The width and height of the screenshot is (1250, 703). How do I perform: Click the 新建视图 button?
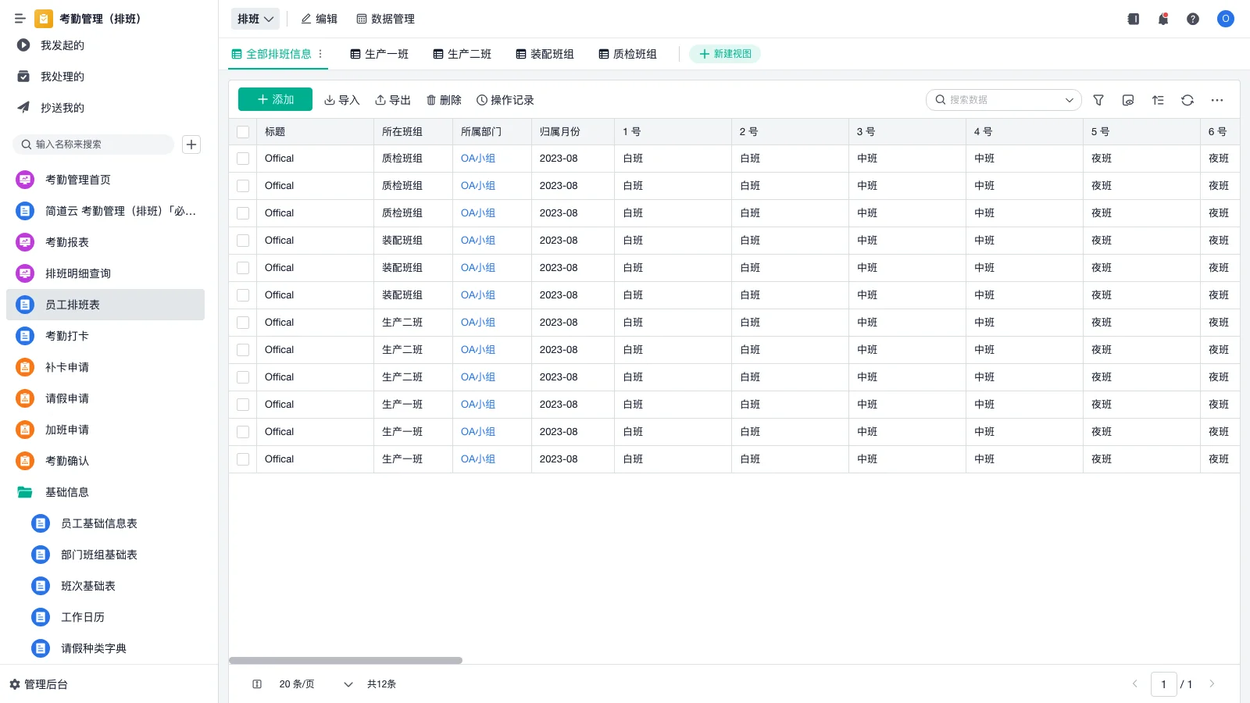[725, 54]
